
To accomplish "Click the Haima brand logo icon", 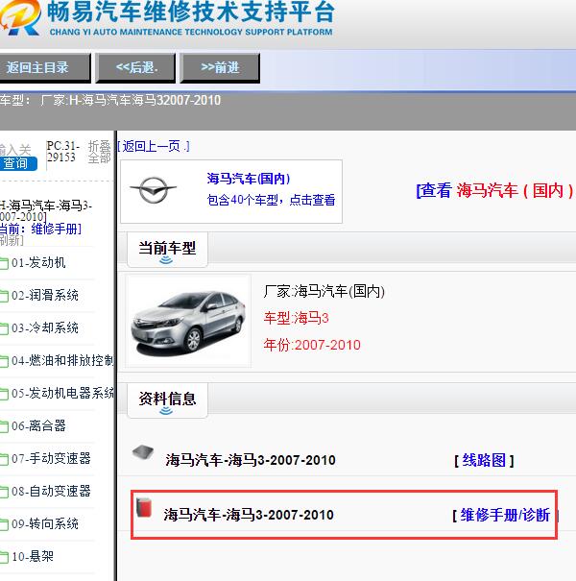I will pos(154,190).
